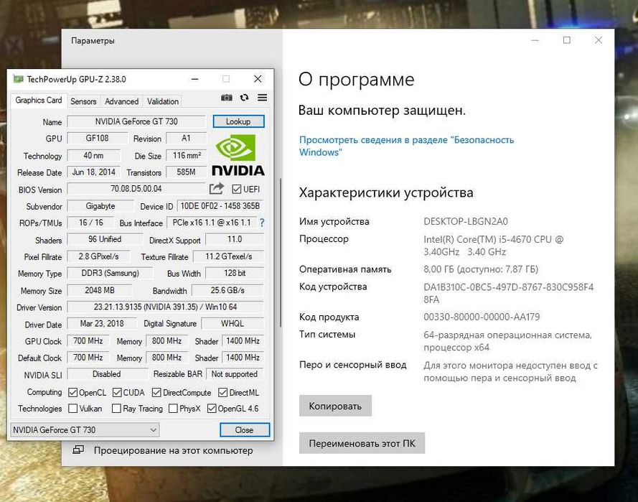638x502 pixels.
Task: Toggle the OpenCL checkbox
Action: 72,393
